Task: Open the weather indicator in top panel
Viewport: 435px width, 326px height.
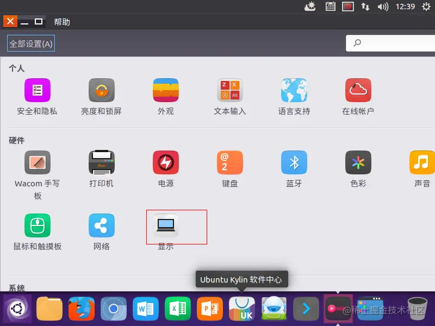Action: point(310,6)
